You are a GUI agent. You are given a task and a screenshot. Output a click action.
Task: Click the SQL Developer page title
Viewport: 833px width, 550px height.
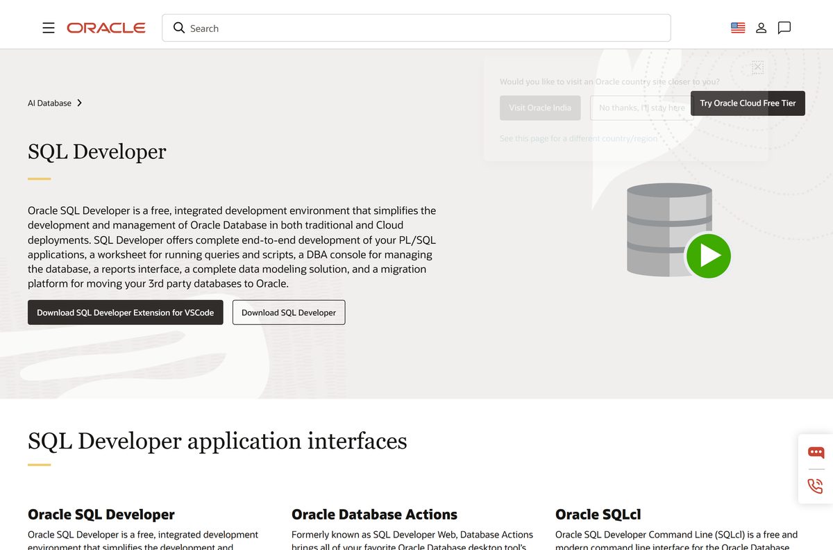[x=97, y=151]
